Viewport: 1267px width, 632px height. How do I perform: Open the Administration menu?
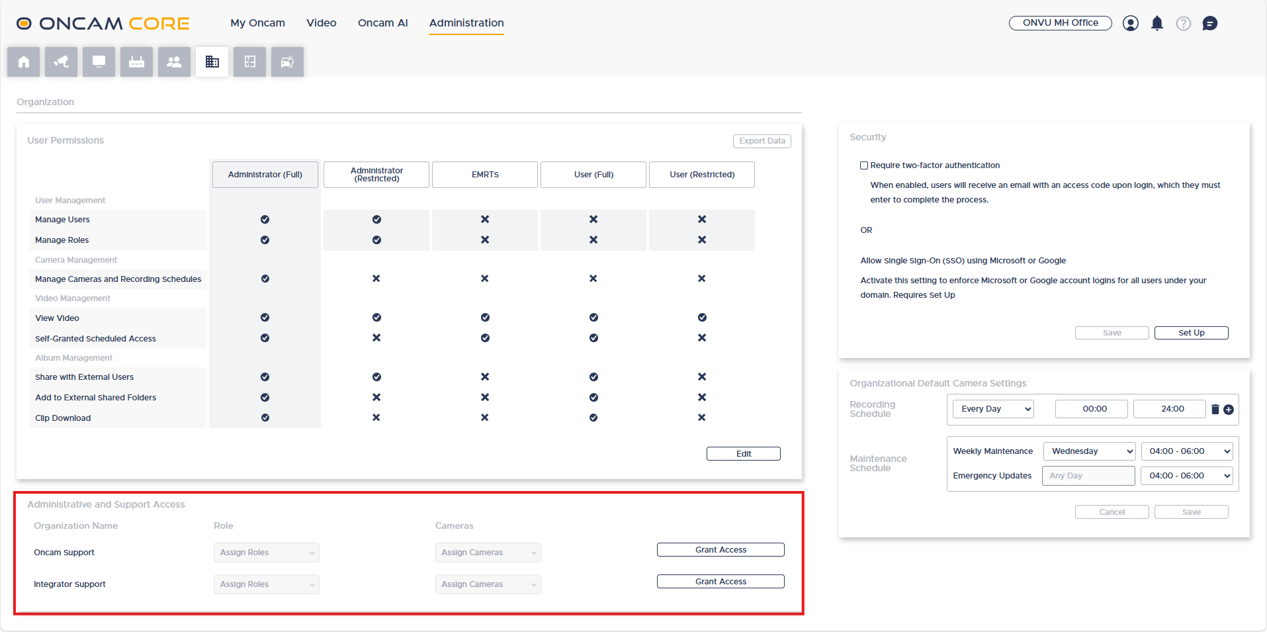click(466, 23)
